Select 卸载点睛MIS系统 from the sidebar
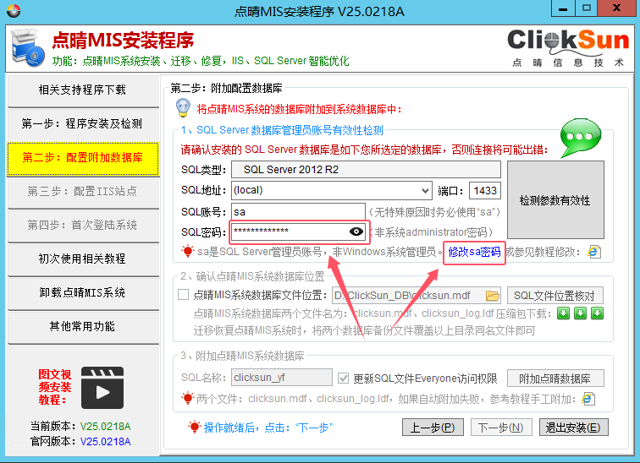This screenshot has height=463, width=640. click(x=82, y=292)
